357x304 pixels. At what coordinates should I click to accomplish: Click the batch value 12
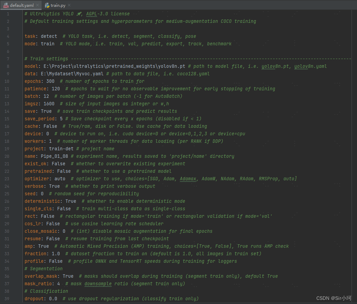46,96
